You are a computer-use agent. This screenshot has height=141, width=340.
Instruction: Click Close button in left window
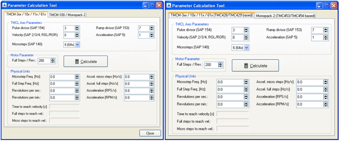tap(150, 133)
